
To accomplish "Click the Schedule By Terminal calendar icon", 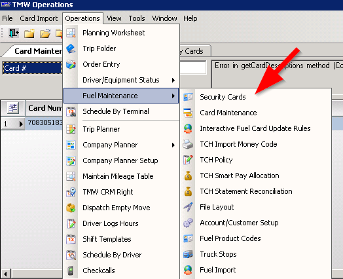I will pos(71,111).
